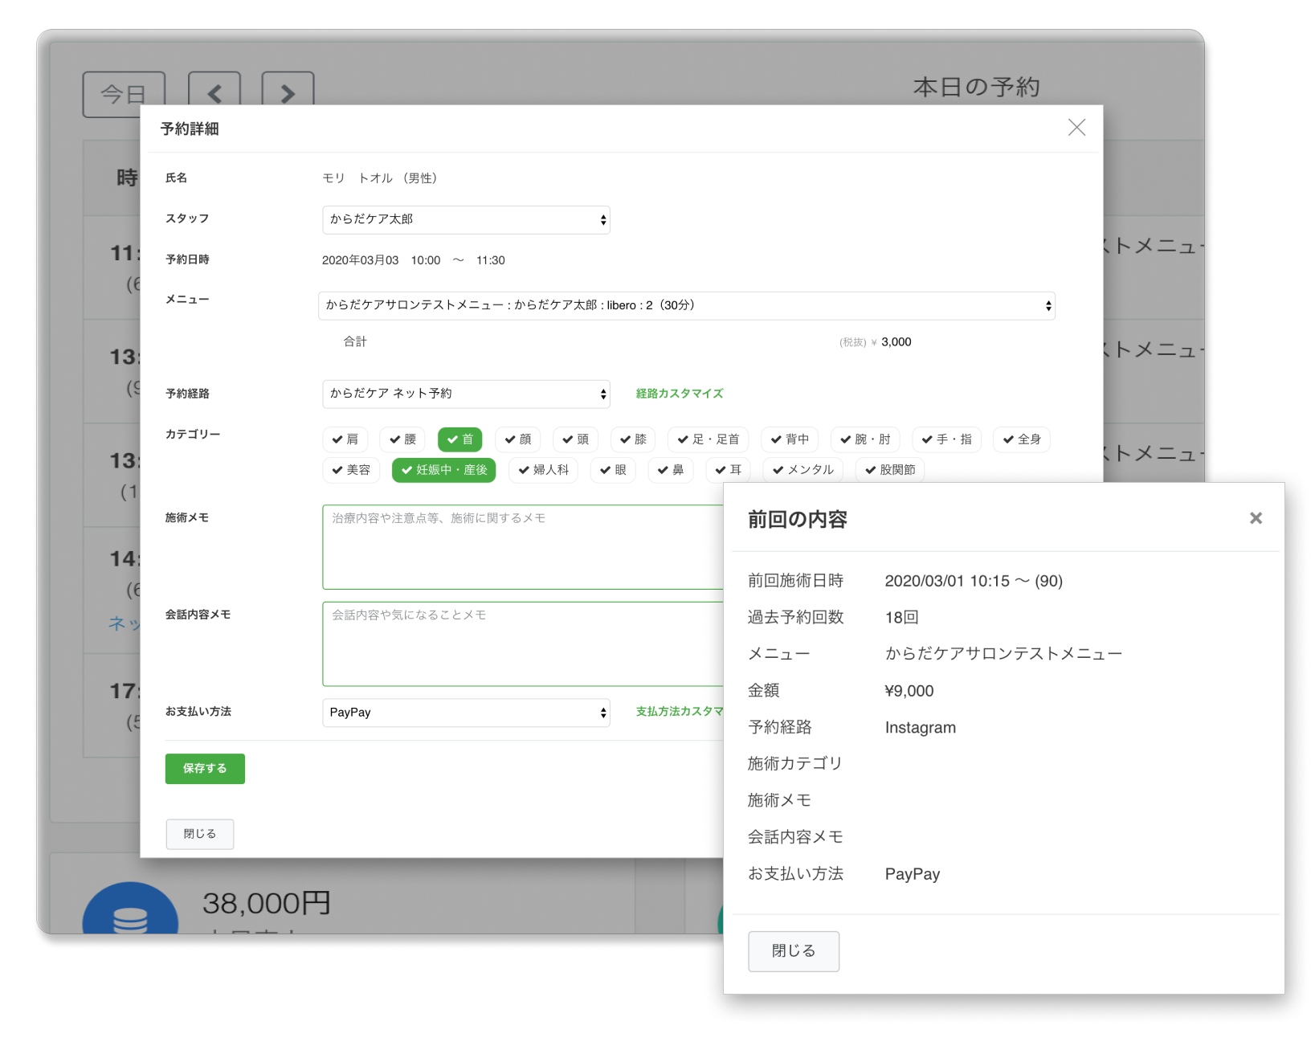Open the お支払い方法 PayPay dropdown

click(466, 713)
